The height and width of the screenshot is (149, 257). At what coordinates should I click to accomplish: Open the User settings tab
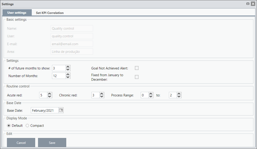coord(17,13)
